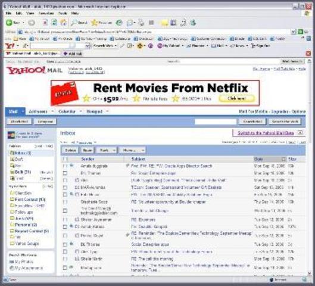Click the green browser Back arrow
This screenshot has width=315, height=286.
pos(9,23)
